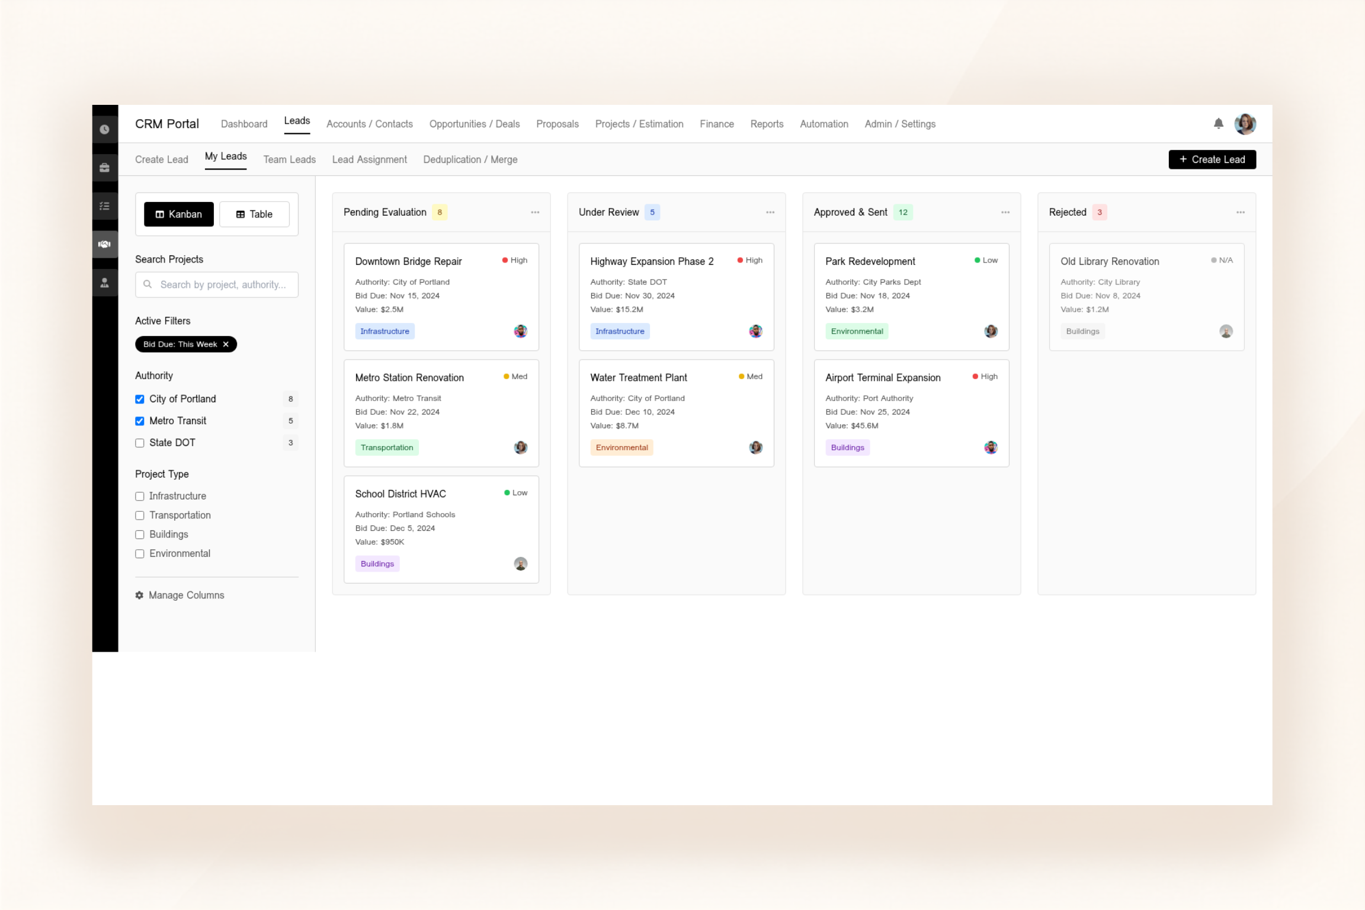Focus the Search Projects input field
The width and height of the screenshot is (1365, 910).
[x=217, y=285]
